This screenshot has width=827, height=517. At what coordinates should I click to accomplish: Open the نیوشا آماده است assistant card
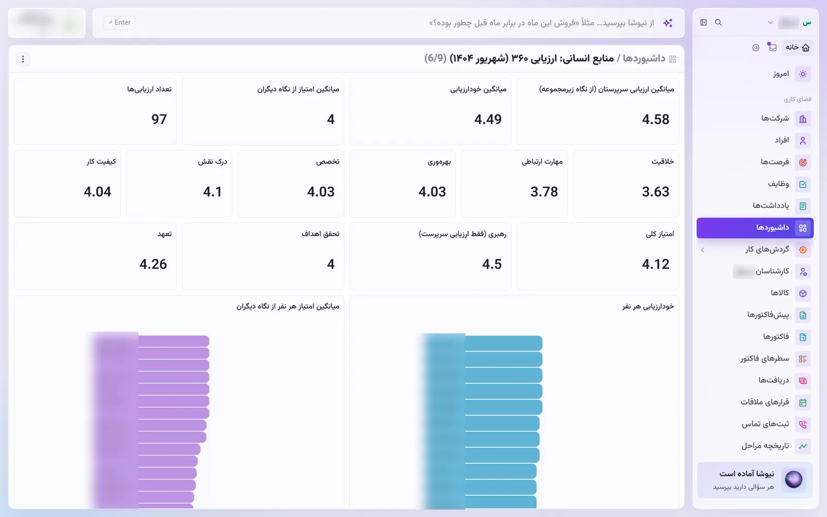click(755, 480)
